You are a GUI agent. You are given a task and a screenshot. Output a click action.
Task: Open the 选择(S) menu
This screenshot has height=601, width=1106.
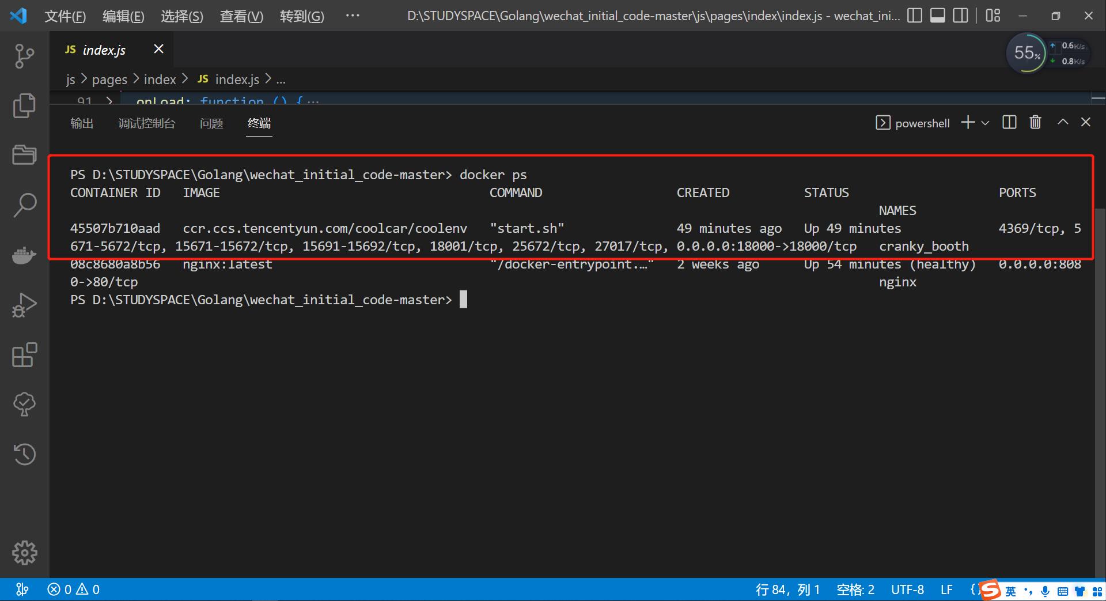coord(182,16)
